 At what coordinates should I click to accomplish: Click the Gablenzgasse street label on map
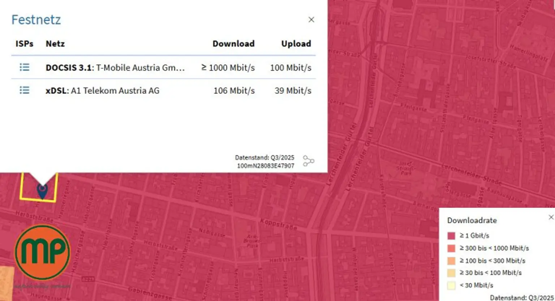coord(150,293)
